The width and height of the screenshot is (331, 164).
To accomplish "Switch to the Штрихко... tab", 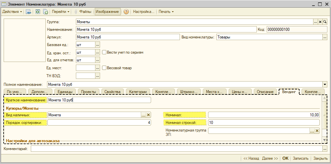I will pyautogui.click(x=189, y=92).
